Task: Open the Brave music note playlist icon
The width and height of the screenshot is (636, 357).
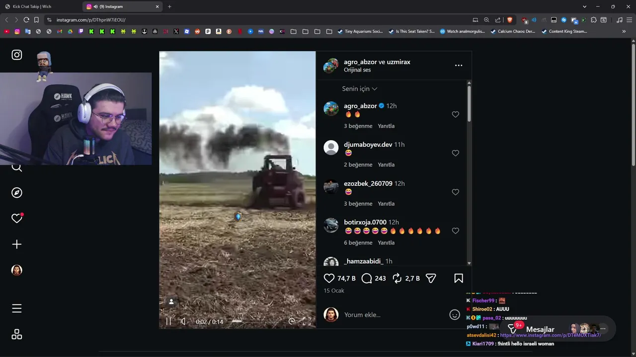Action: point(619,20)
